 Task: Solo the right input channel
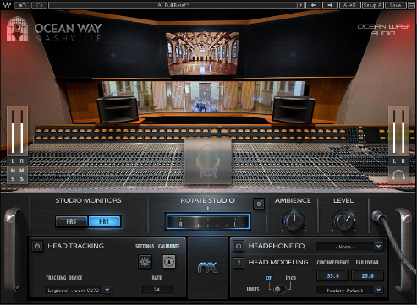pyautogui.click(x=22, y=179)
